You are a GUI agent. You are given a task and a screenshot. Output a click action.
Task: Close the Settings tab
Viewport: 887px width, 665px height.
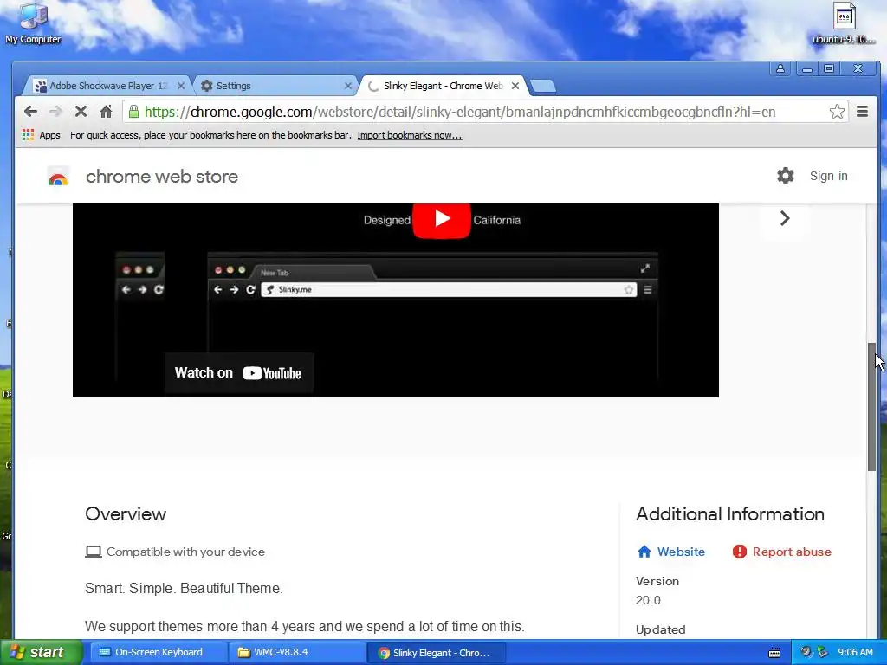coord(348,86)
